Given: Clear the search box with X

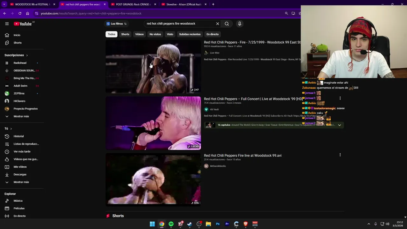Looking at the screenshot, I should pyautogui.click(x=217, y=24).
